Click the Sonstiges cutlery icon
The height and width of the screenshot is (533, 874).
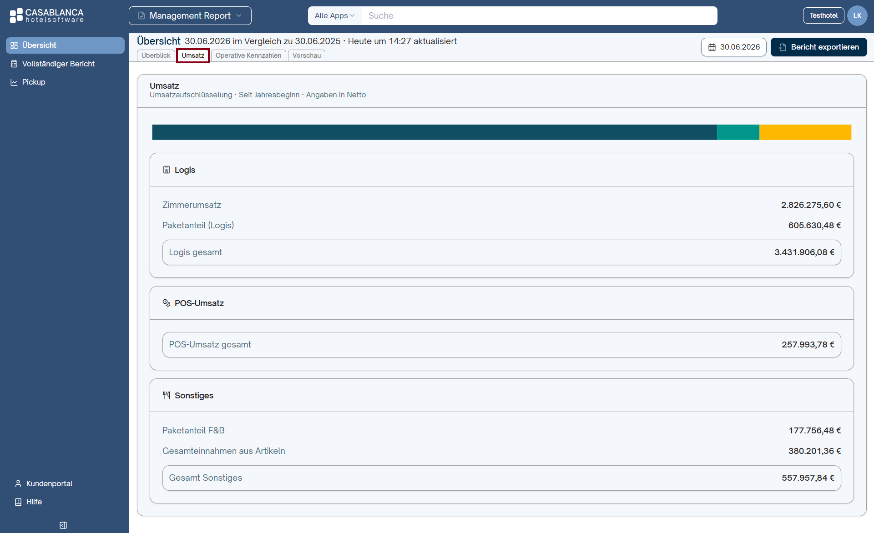[167, 395]
